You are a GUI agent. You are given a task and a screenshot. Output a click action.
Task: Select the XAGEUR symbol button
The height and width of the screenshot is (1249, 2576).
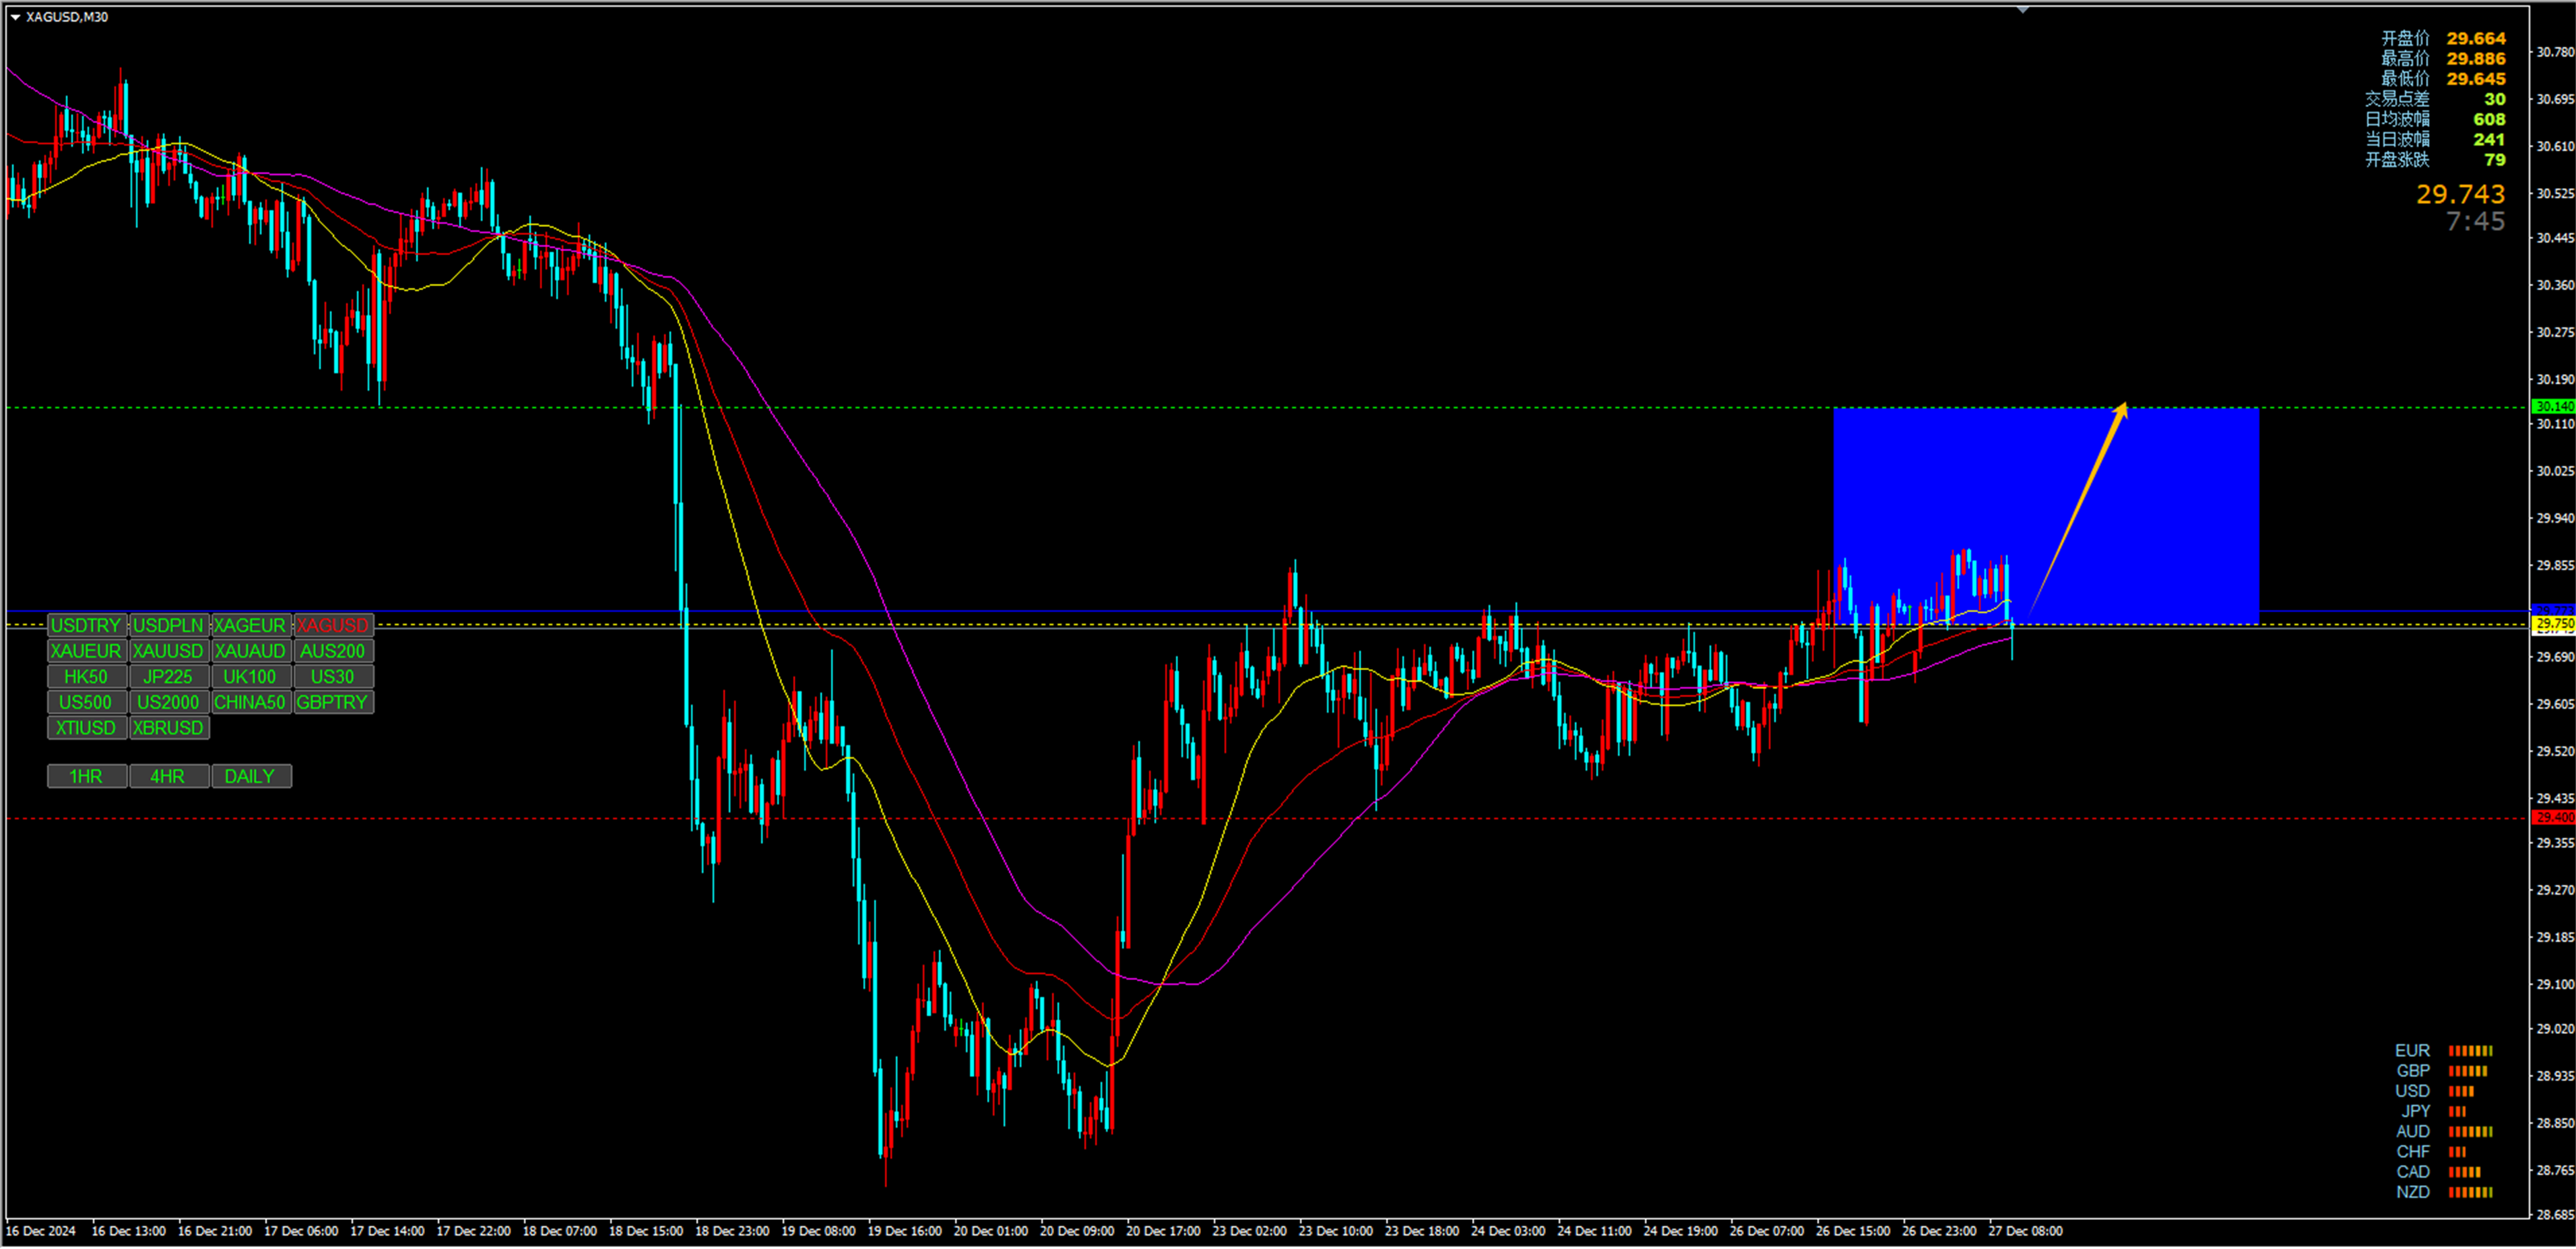[x=251, y=626]
